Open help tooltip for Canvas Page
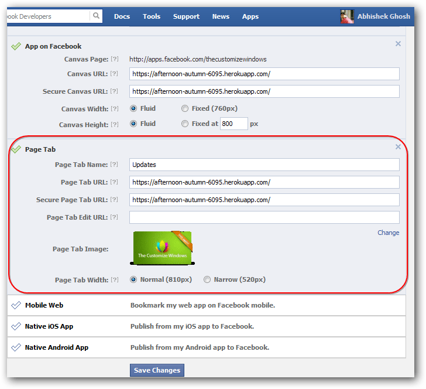 point(115,59)
